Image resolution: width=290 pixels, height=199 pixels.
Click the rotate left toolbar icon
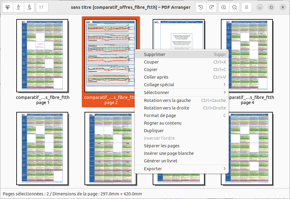pos(201,7)
